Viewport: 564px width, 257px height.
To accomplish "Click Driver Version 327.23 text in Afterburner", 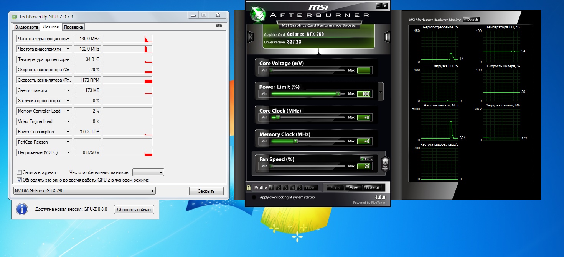I will (x=282, y=42).
